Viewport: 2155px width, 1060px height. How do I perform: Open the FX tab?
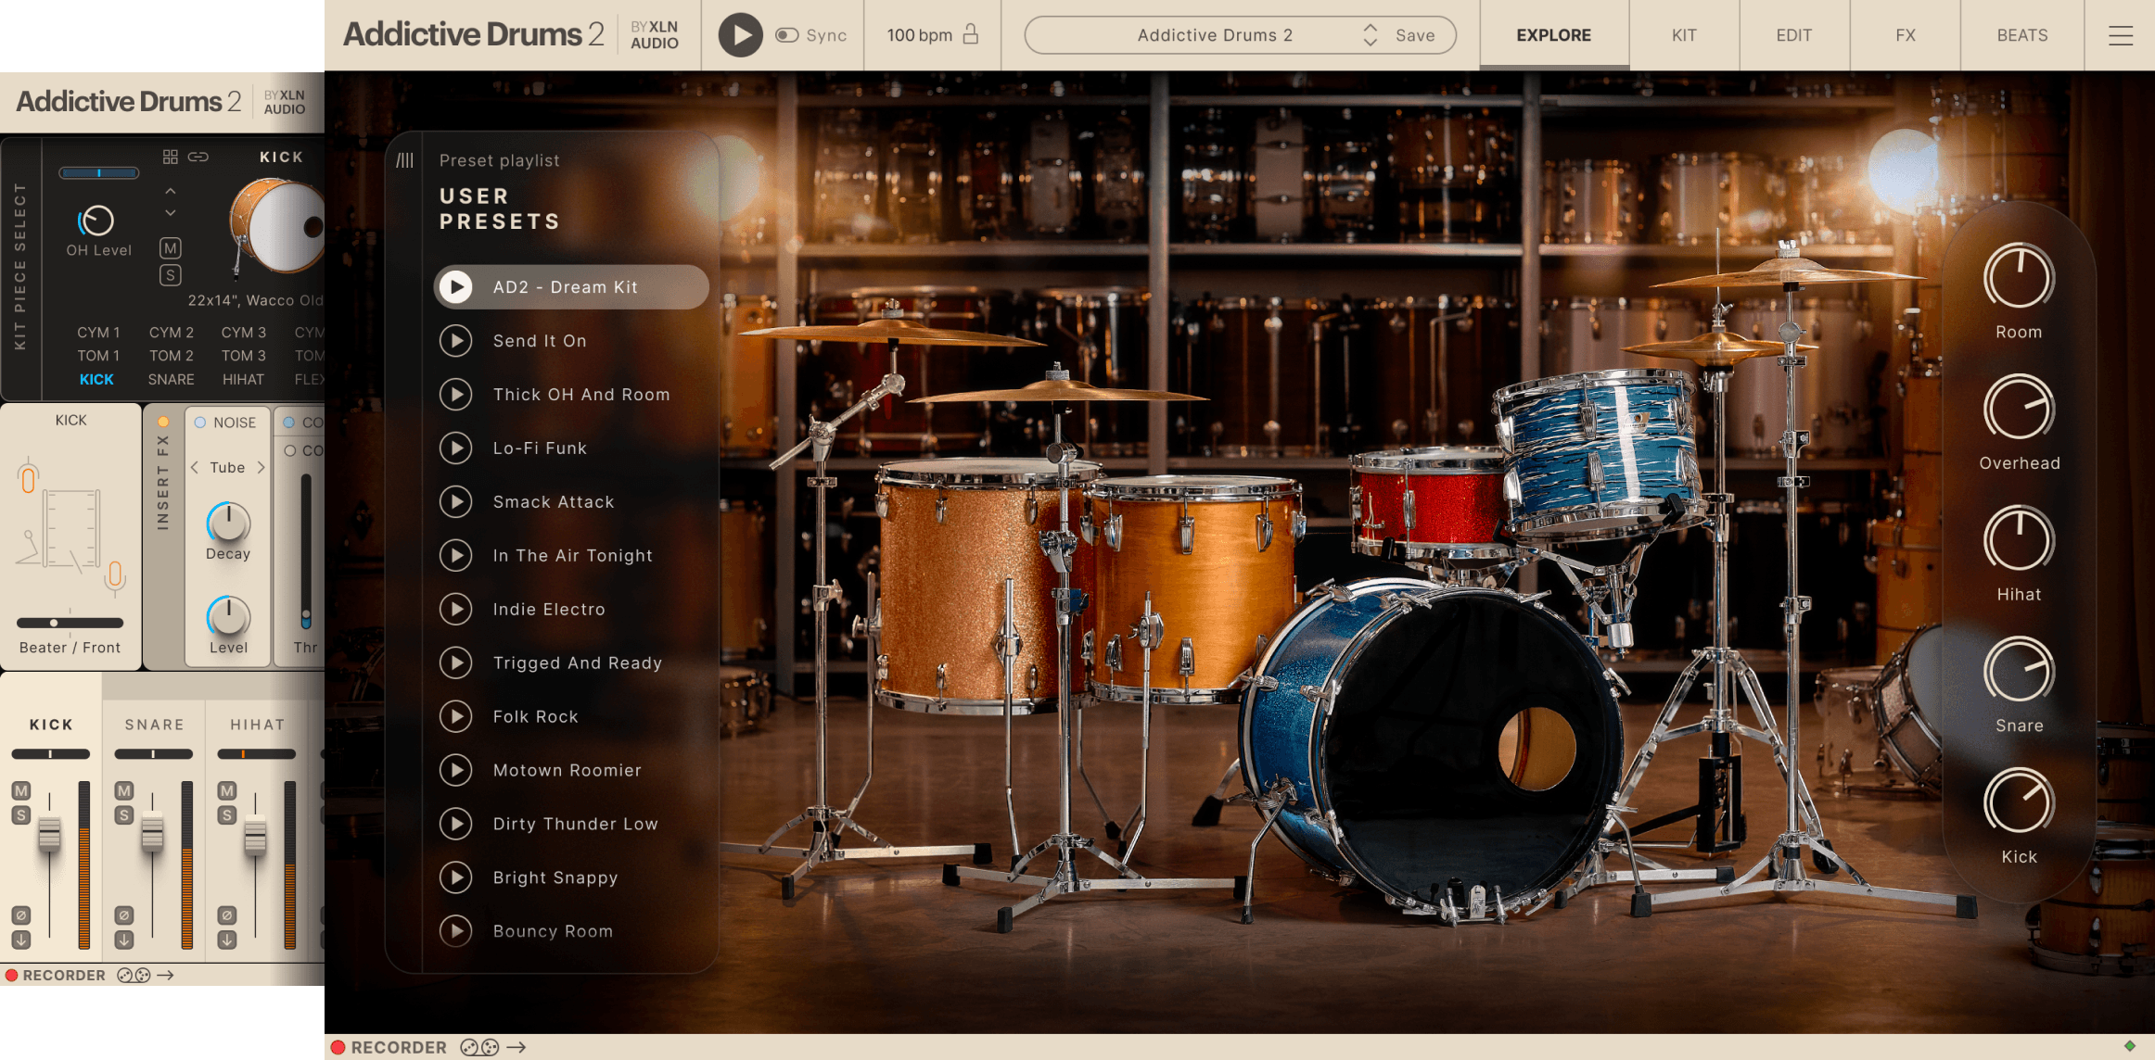1905,35
